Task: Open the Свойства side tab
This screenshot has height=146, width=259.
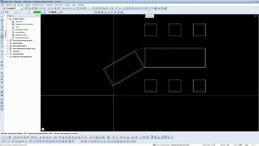Action: [5, 34]
